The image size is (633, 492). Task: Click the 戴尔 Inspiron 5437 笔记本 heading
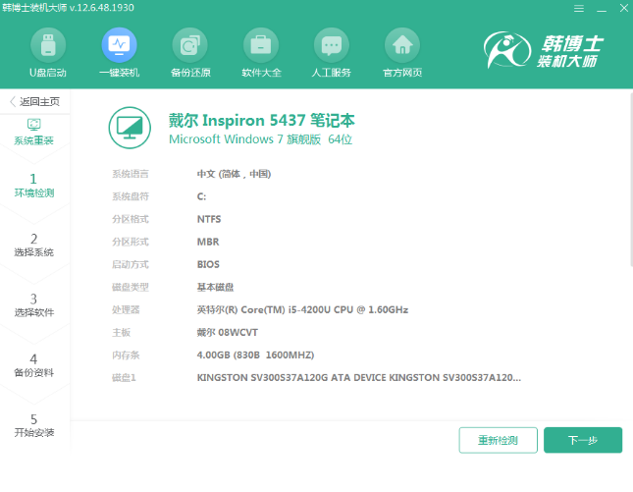[262, 121]
